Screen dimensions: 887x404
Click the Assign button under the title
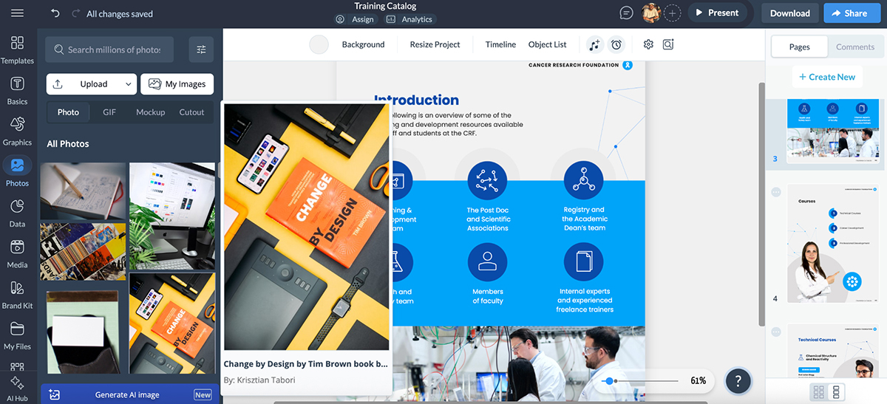(355, 19)
